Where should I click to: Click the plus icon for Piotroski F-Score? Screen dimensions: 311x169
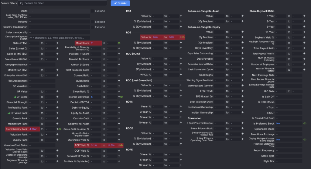pos(118,54)
